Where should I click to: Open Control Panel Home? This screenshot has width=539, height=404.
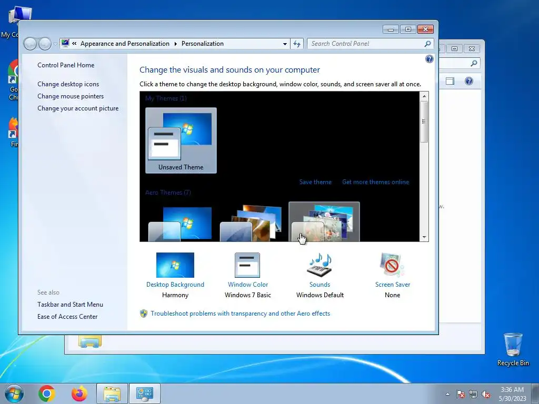tap(66, 65)
